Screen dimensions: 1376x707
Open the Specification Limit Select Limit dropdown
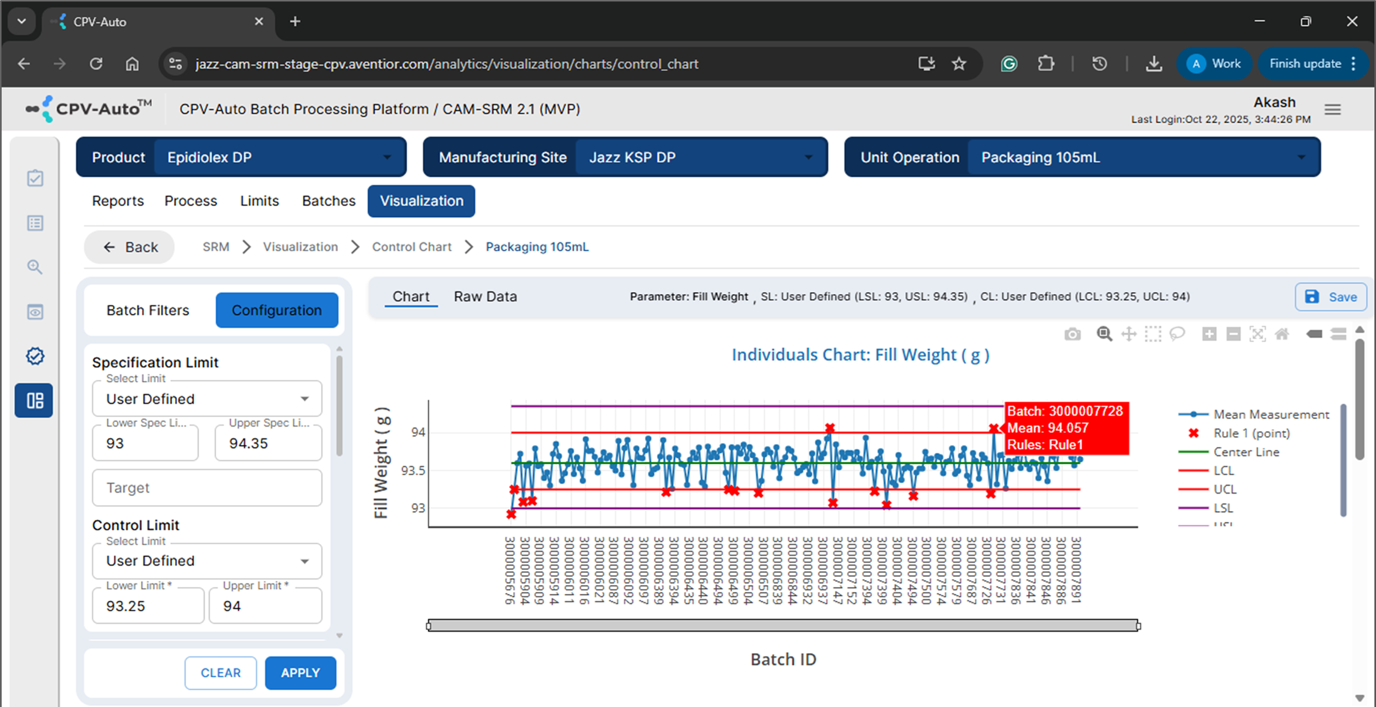(x=206, y=398)
